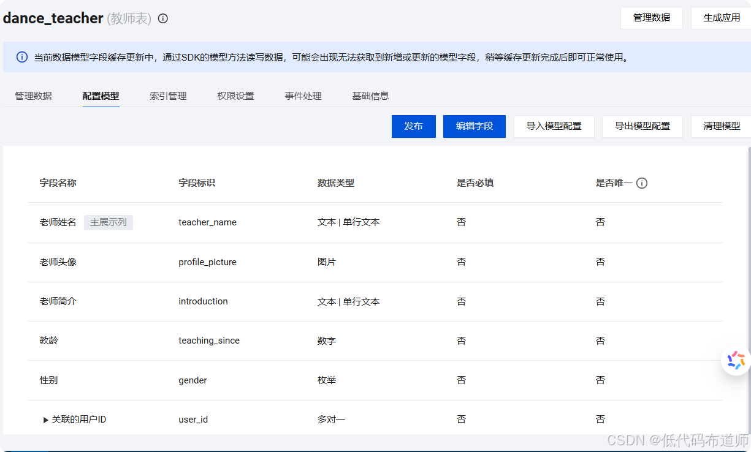Screen dimensions: 751x452
Task: Open the info icon next to dance_teacher title
Action: pos(163,18)
